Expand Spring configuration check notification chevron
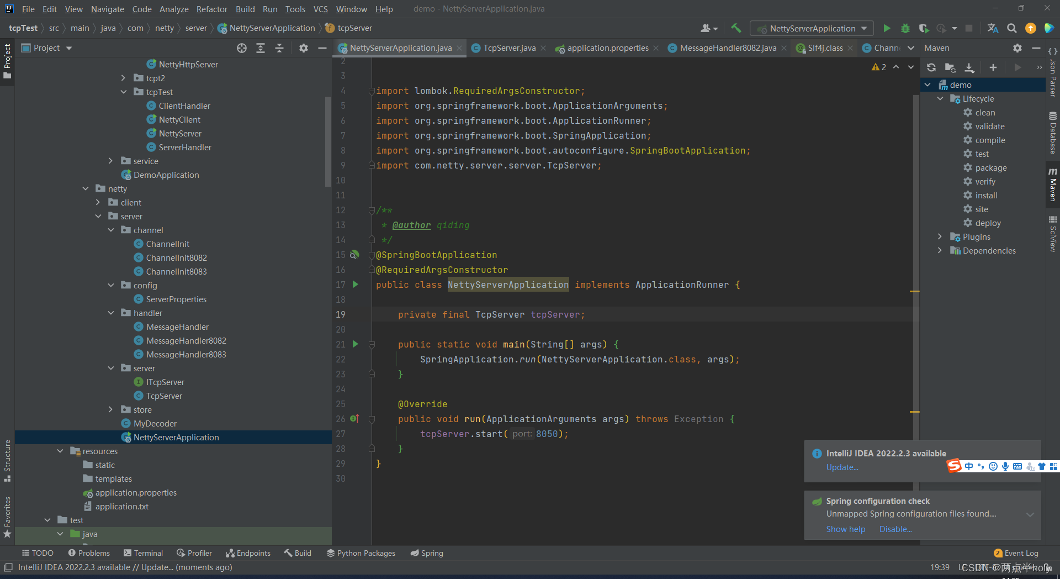This screenshot has width=1060, height=579. [1030, 514]
